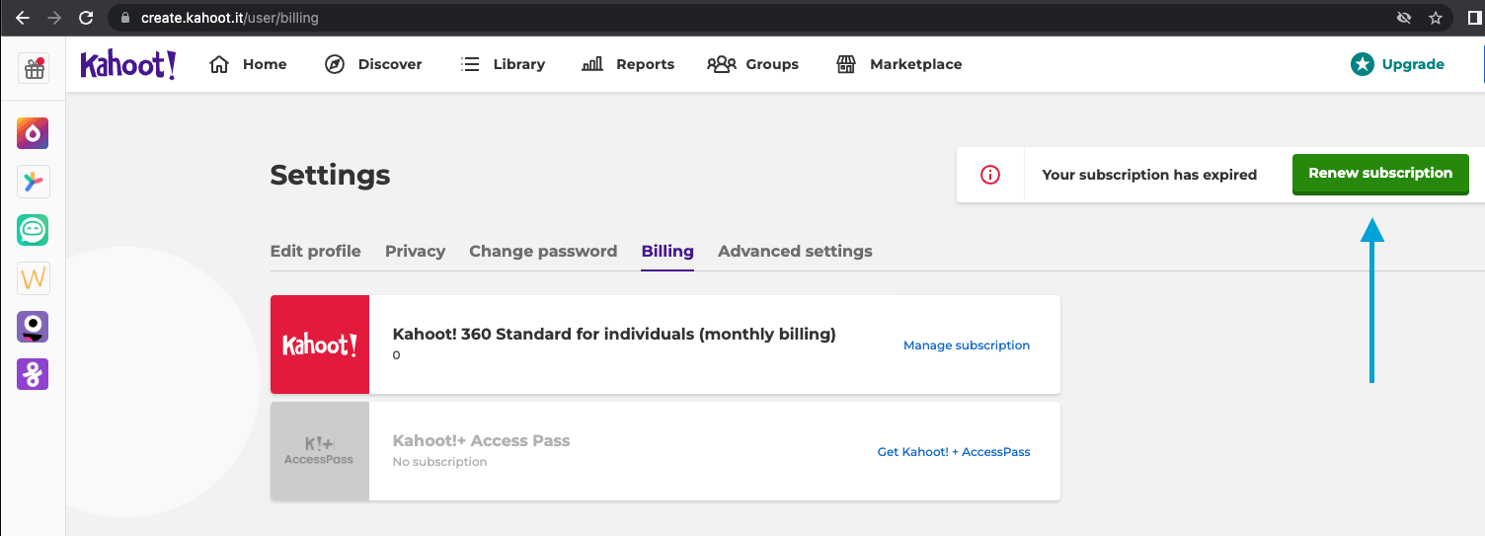Switch to the Change password tab
This screenshot has height=536, width=1485.
tap(543, 251)
